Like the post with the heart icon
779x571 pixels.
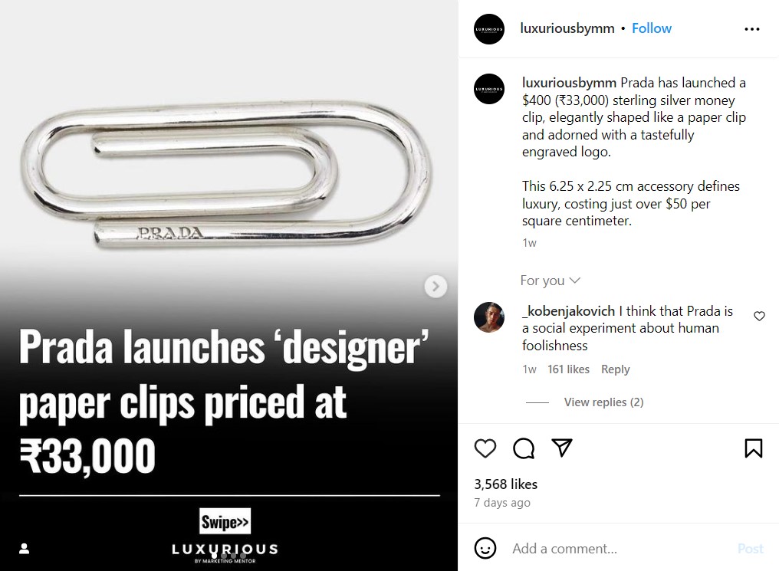pyautogui.click(x=485, y=448)
